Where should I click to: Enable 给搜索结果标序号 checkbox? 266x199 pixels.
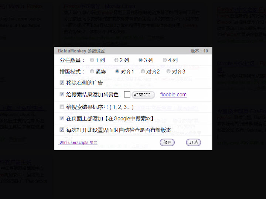62,107
